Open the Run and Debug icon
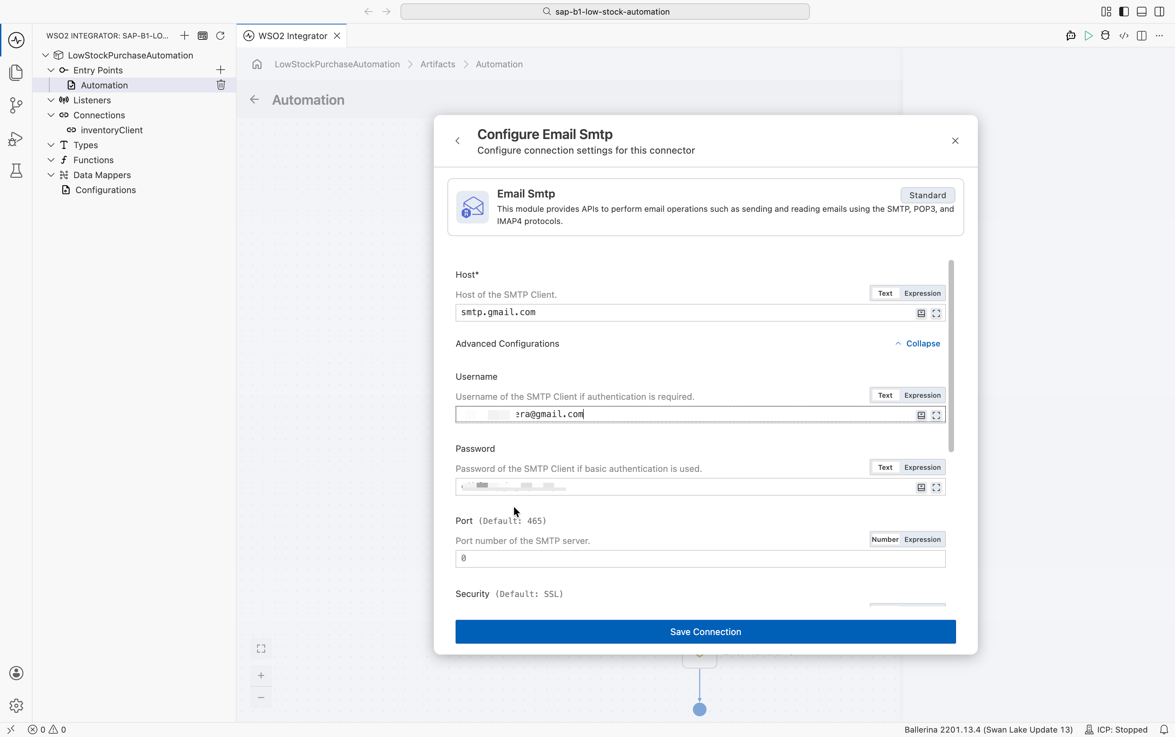The image size is (1175, 737). (16, 138)
